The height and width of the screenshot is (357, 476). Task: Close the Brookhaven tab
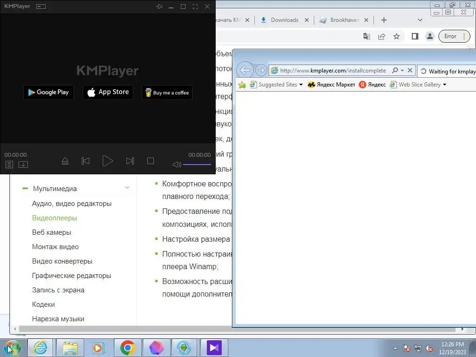click(x=366, y=20)
